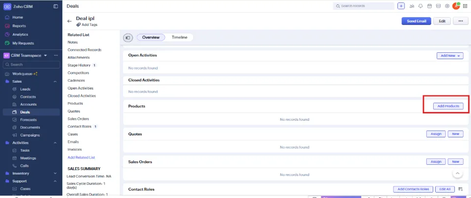Screen dimensions: 471x198
Task: Click the inbox icon next to calendar
Action: [438, 6]
